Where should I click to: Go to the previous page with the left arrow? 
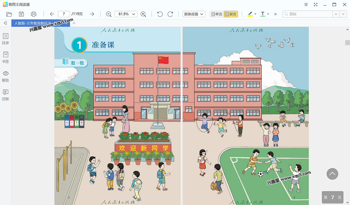(52, 14)
